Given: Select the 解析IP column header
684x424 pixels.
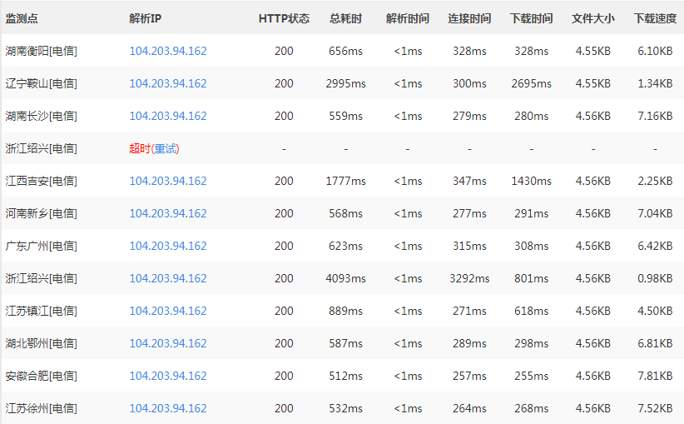Looking at the screenshot, I should click(146, 18).
